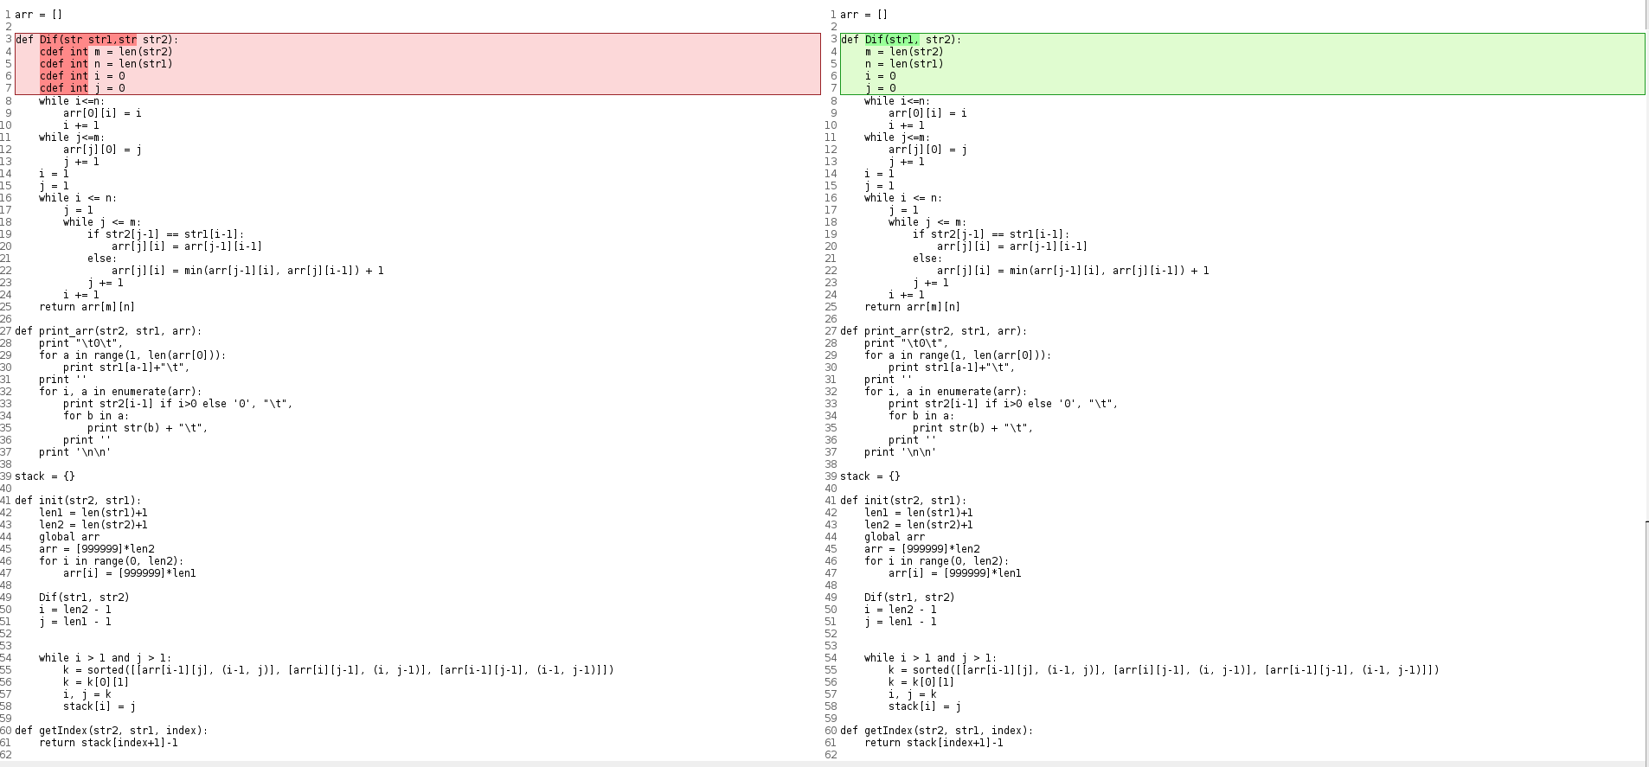1649x767 pixels.
Task: Click 'def Dif(str1, str2):' in the green block
Action: pos(901,40)
